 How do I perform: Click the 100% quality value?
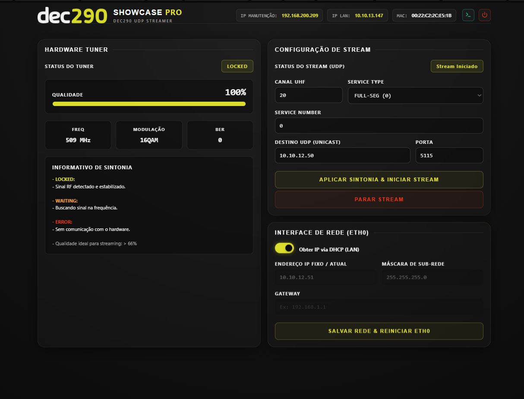(235, 92)
